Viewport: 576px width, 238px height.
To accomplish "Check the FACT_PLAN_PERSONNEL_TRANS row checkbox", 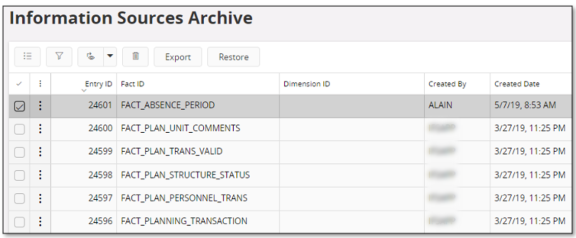I will click(x=19, y=199).
